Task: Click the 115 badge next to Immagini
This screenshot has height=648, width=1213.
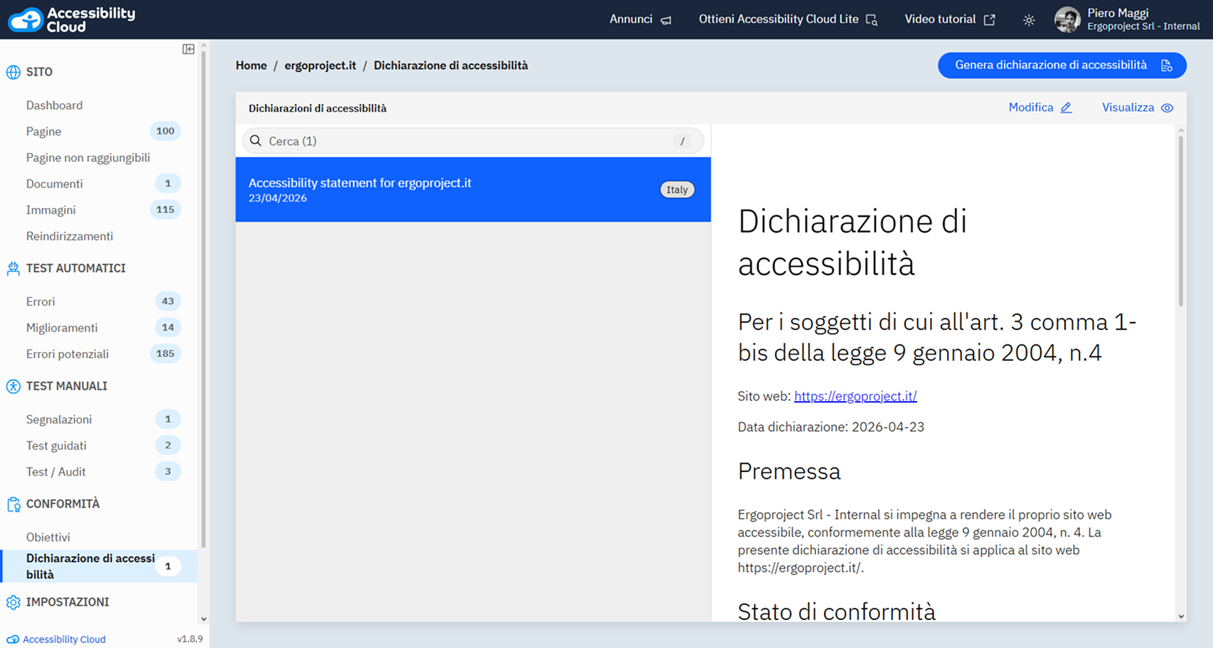Action: click(x=165, y=210)
